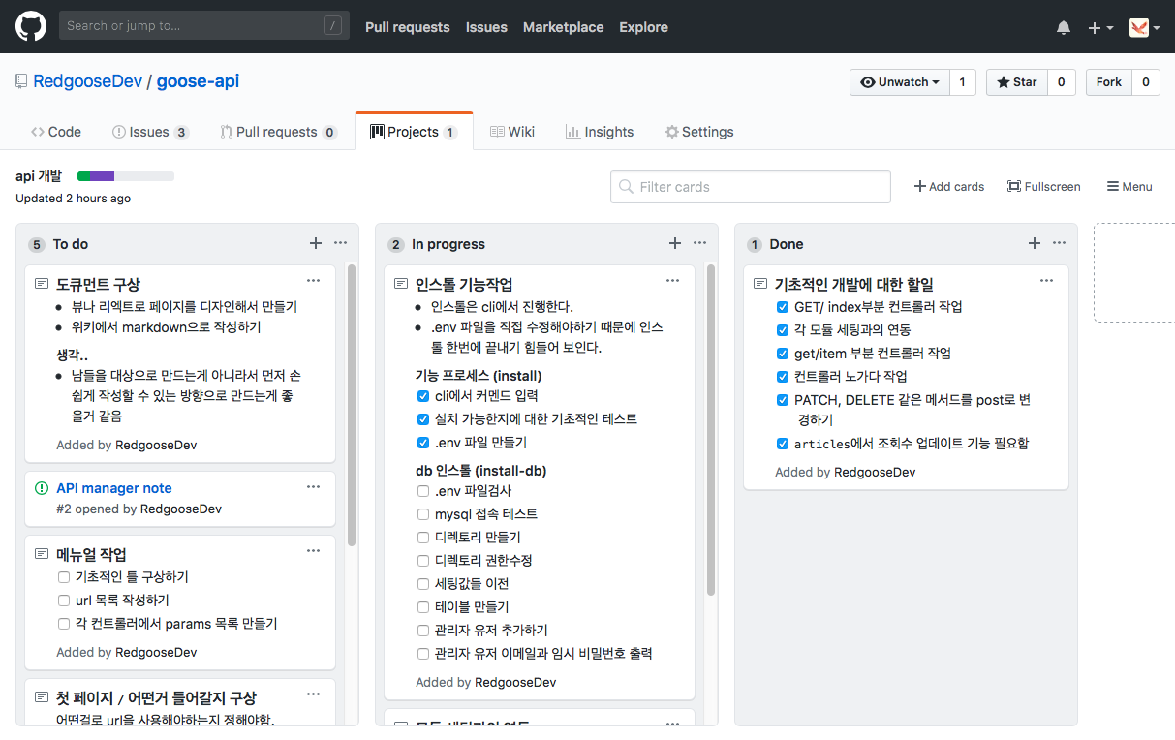
Task: Open the user avatar dropdown
Action: click(1145, 28)
